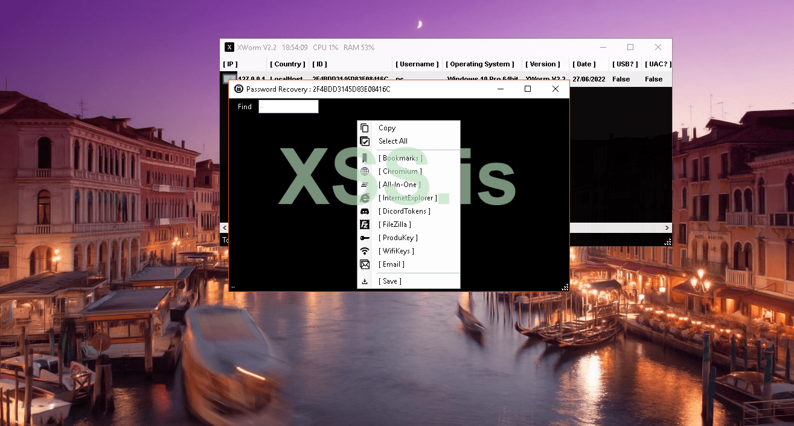Close the Password Recovery window
This screenshot has width=794, height=426.
point(555,89)
